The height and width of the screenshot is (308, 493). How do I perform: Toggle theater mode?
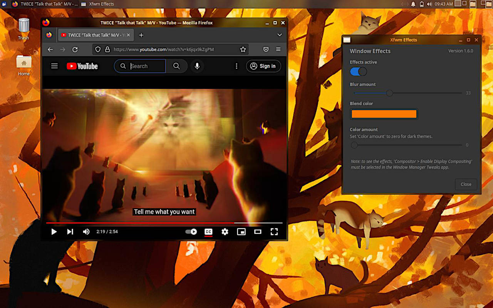(x=258, y=232)
